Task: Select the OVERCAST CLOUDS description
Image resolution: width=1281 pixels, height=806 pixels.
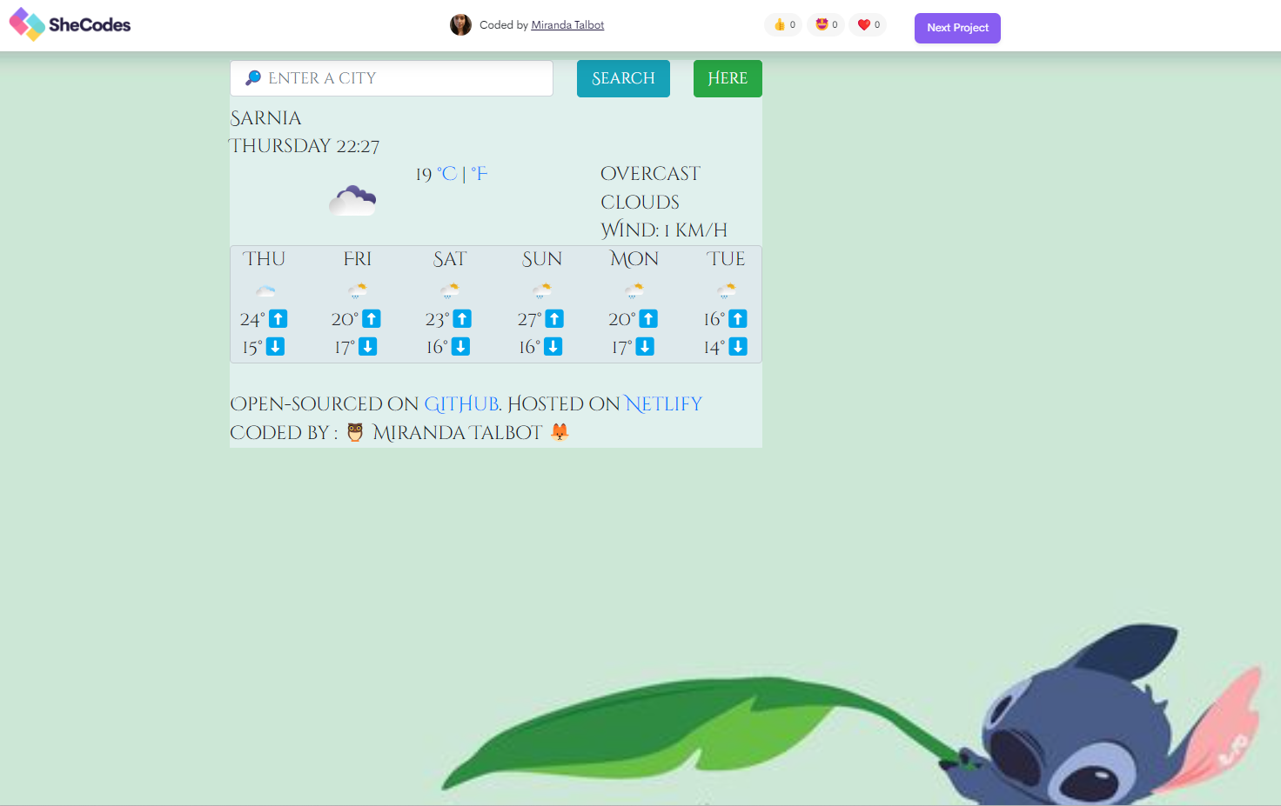Action: [650, 188]
